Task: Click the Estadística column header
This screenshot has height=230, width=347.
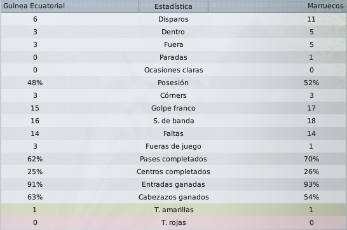Action: point(173,6)
